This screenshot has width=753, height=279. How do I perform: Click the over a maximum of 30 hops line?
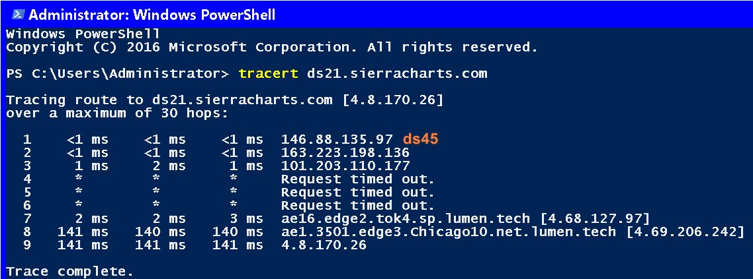coord(116,113)
